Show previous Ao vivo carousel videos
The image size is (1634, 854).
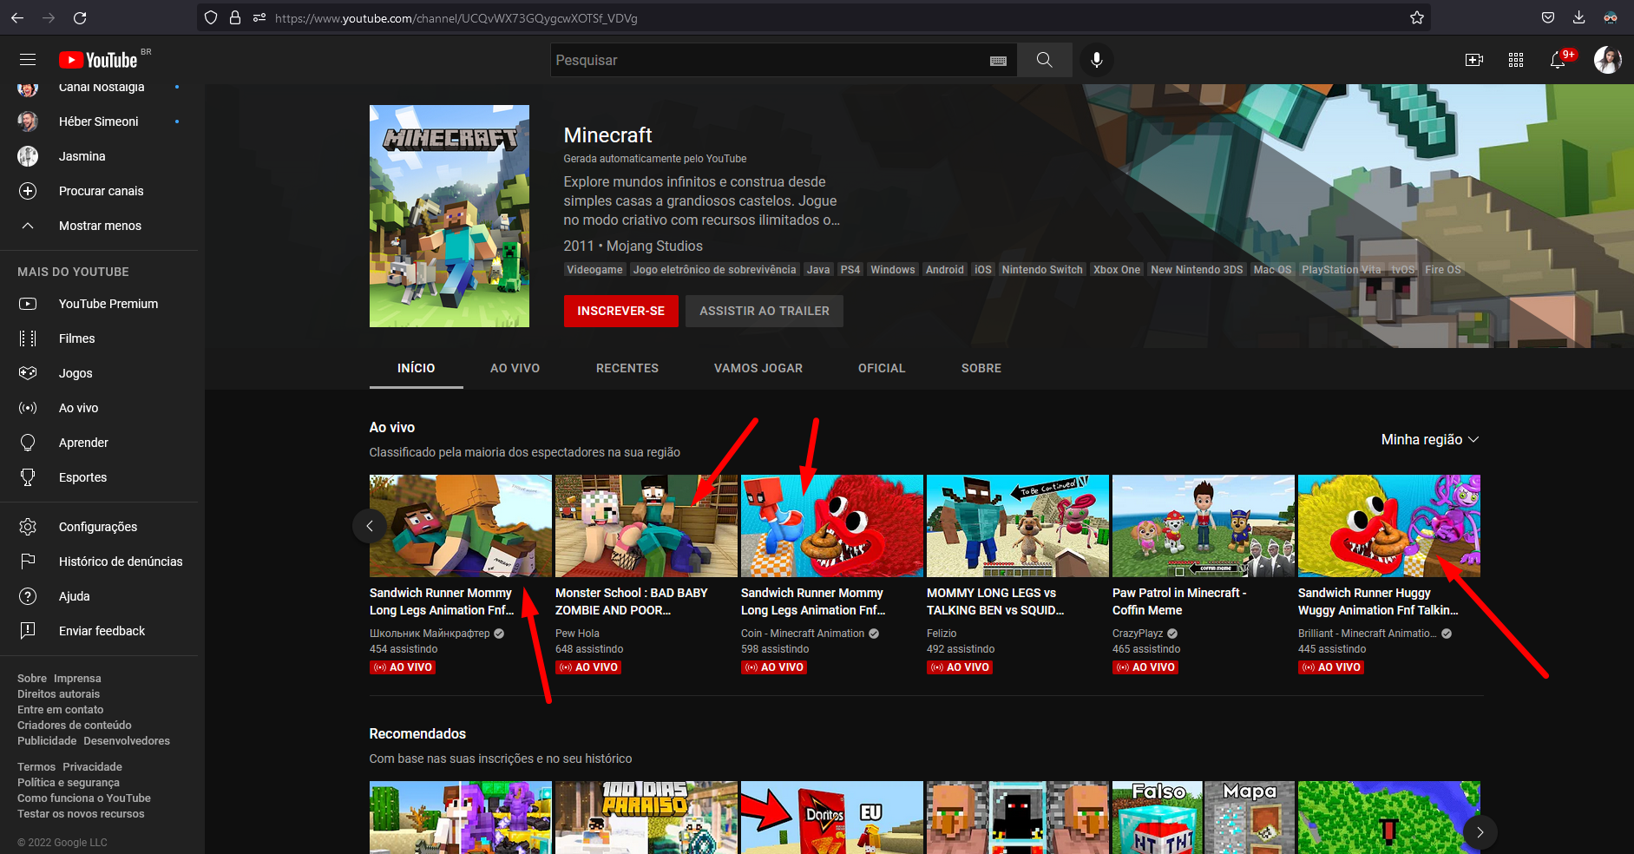pyautogui.click(x=370, y=526)
